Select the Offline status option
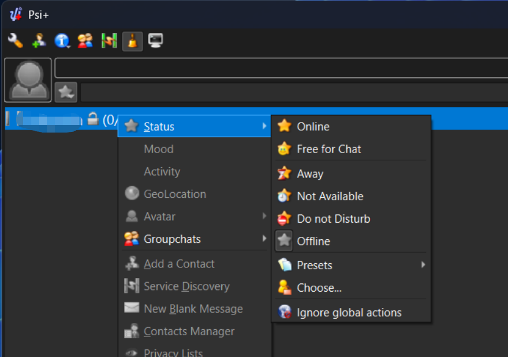Image resolution: width=508 pixels, height=357 pixels. point(313,241)
